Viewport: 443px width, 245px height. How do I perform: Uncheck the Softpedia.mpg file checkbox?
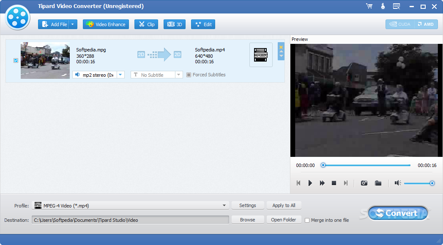coord(16,60)
